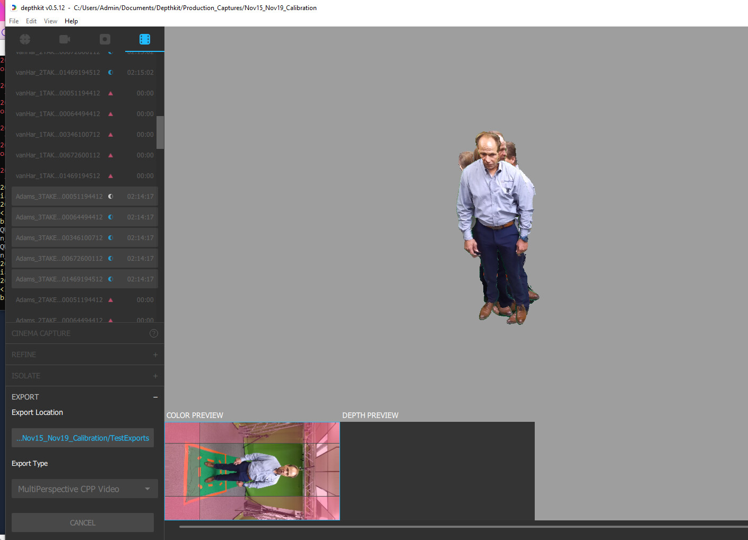748x540 pixels.
Task: Open the File menu
Action: point(14,21)
